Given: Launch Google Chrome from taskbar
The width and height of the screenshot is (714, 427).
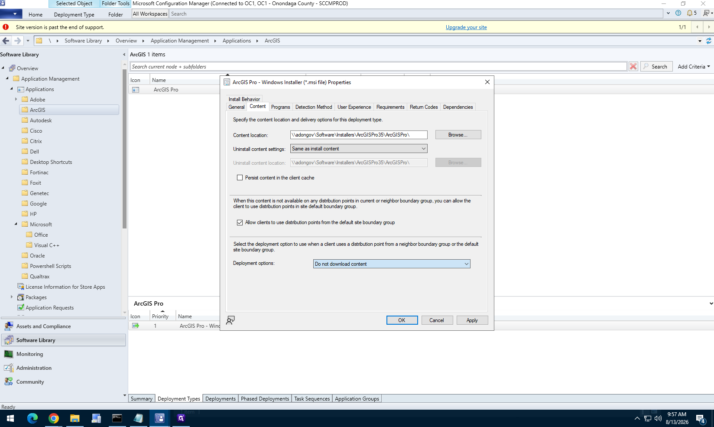Looking at the screenshot, I should [53, 418].
